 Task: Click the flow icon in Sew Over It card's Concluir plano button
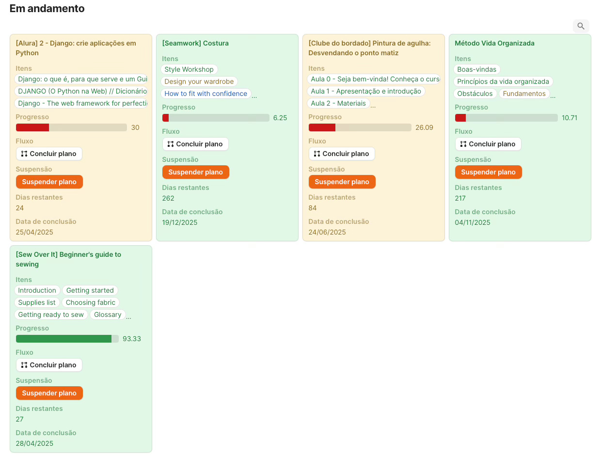24,365
